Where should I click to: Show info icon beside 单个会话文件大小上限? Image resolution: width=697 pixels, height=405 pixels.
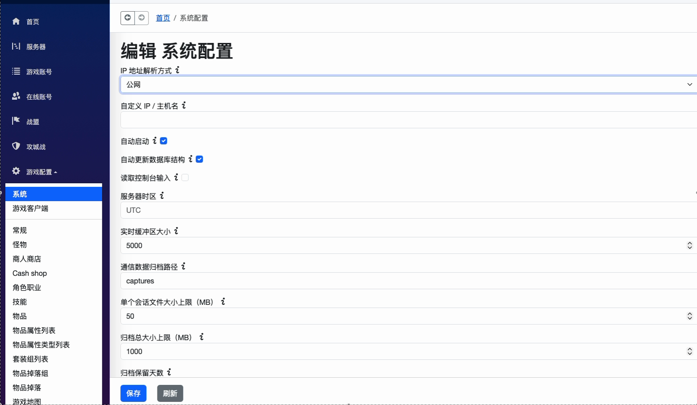point(223,301)
